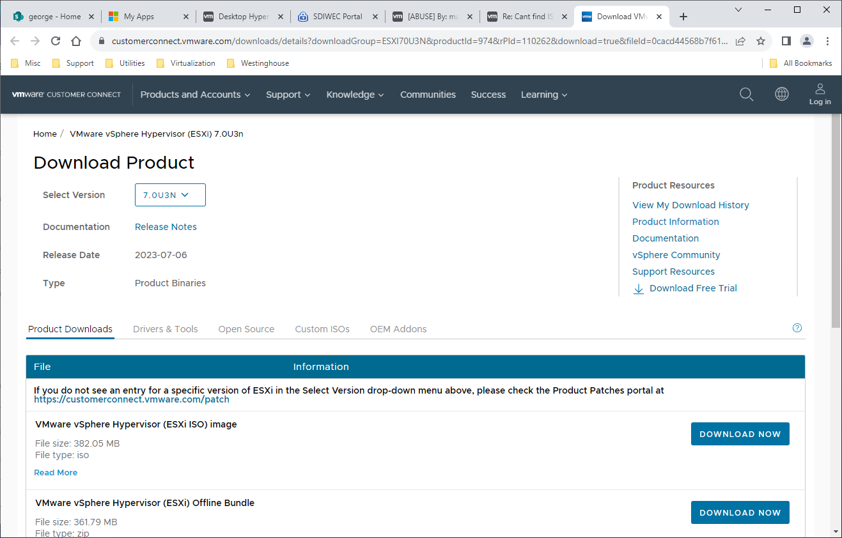Open Support Resources link
This screenshot has height=538, width=842.
[x=673, y=272]
